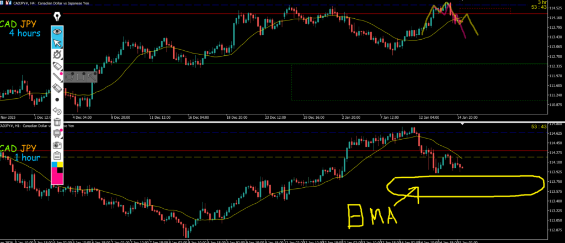The width and height of the screenshot is (565, 243).
Task: Click the H1 chart shift triangle marker
Action: [x=463, y=124]
